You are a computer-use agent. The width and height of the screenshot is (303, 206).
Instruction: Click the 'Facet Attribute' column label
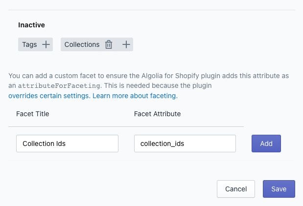[x=157, y=114]
